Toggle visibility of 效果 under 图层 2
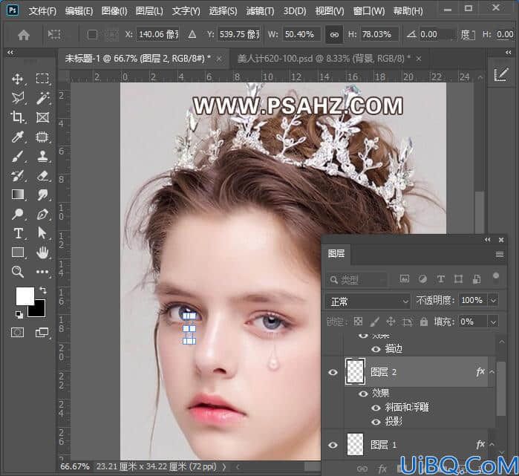 tap(363, 394)
